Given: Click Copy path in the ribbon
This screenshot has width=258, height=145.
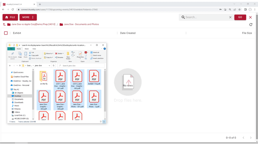Looking at the screenshot, I should [x=34, y=55].
